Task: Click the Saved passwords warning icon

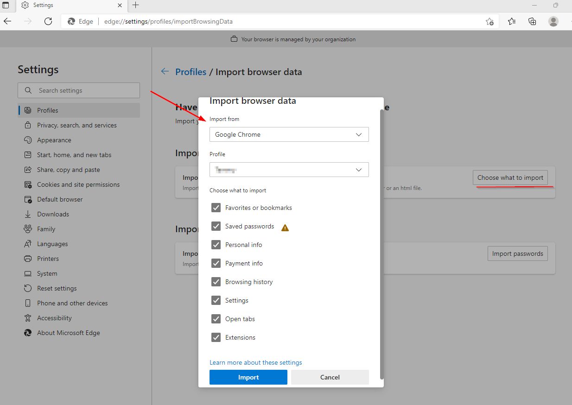Action: tap(285, 227)
